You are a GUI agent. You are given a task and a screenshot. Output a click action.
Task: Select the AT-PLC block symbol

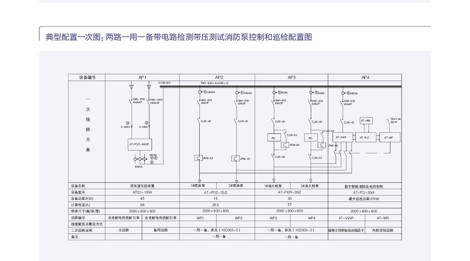click(x=364, y=138)
